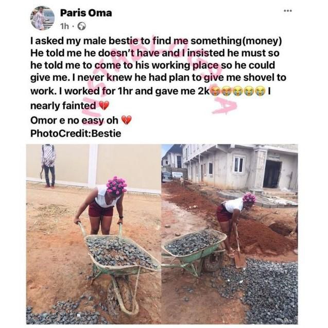The height and width of the screenshot is (328, 328).
Task: Click broken heart emoji after 'nearly fainted'
Action: (103, 106)
